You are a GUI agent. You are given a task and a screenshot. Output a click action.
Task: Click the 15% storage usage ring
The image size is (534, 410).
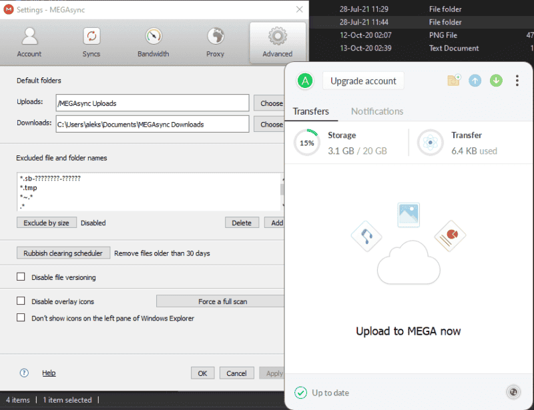pyautogui.click(x=306, y=142)
